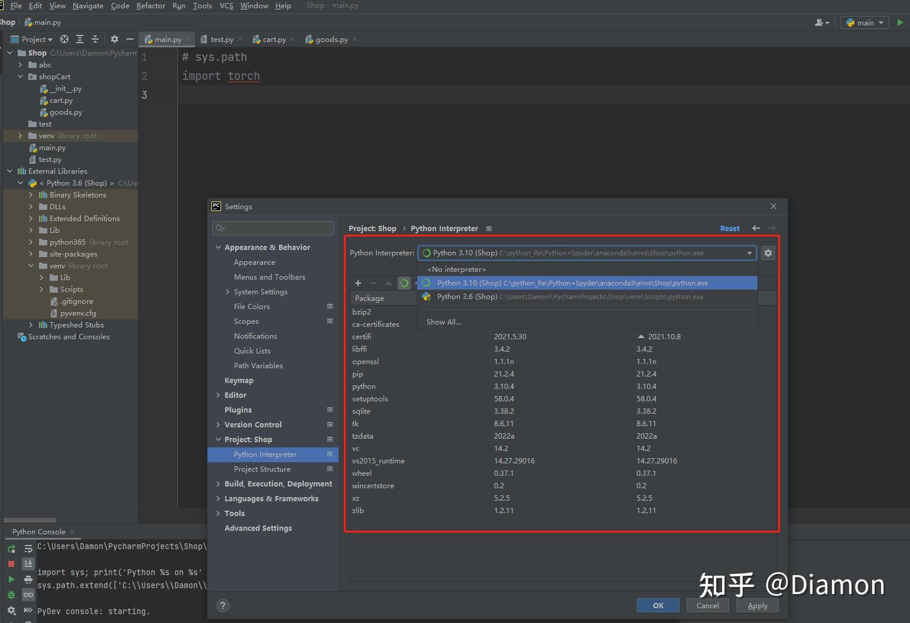Viewport: 910px width, 623px height.
Task: Collapse all nodes in the Project panel
Action: pyautogui.click(x=95, y=38)
